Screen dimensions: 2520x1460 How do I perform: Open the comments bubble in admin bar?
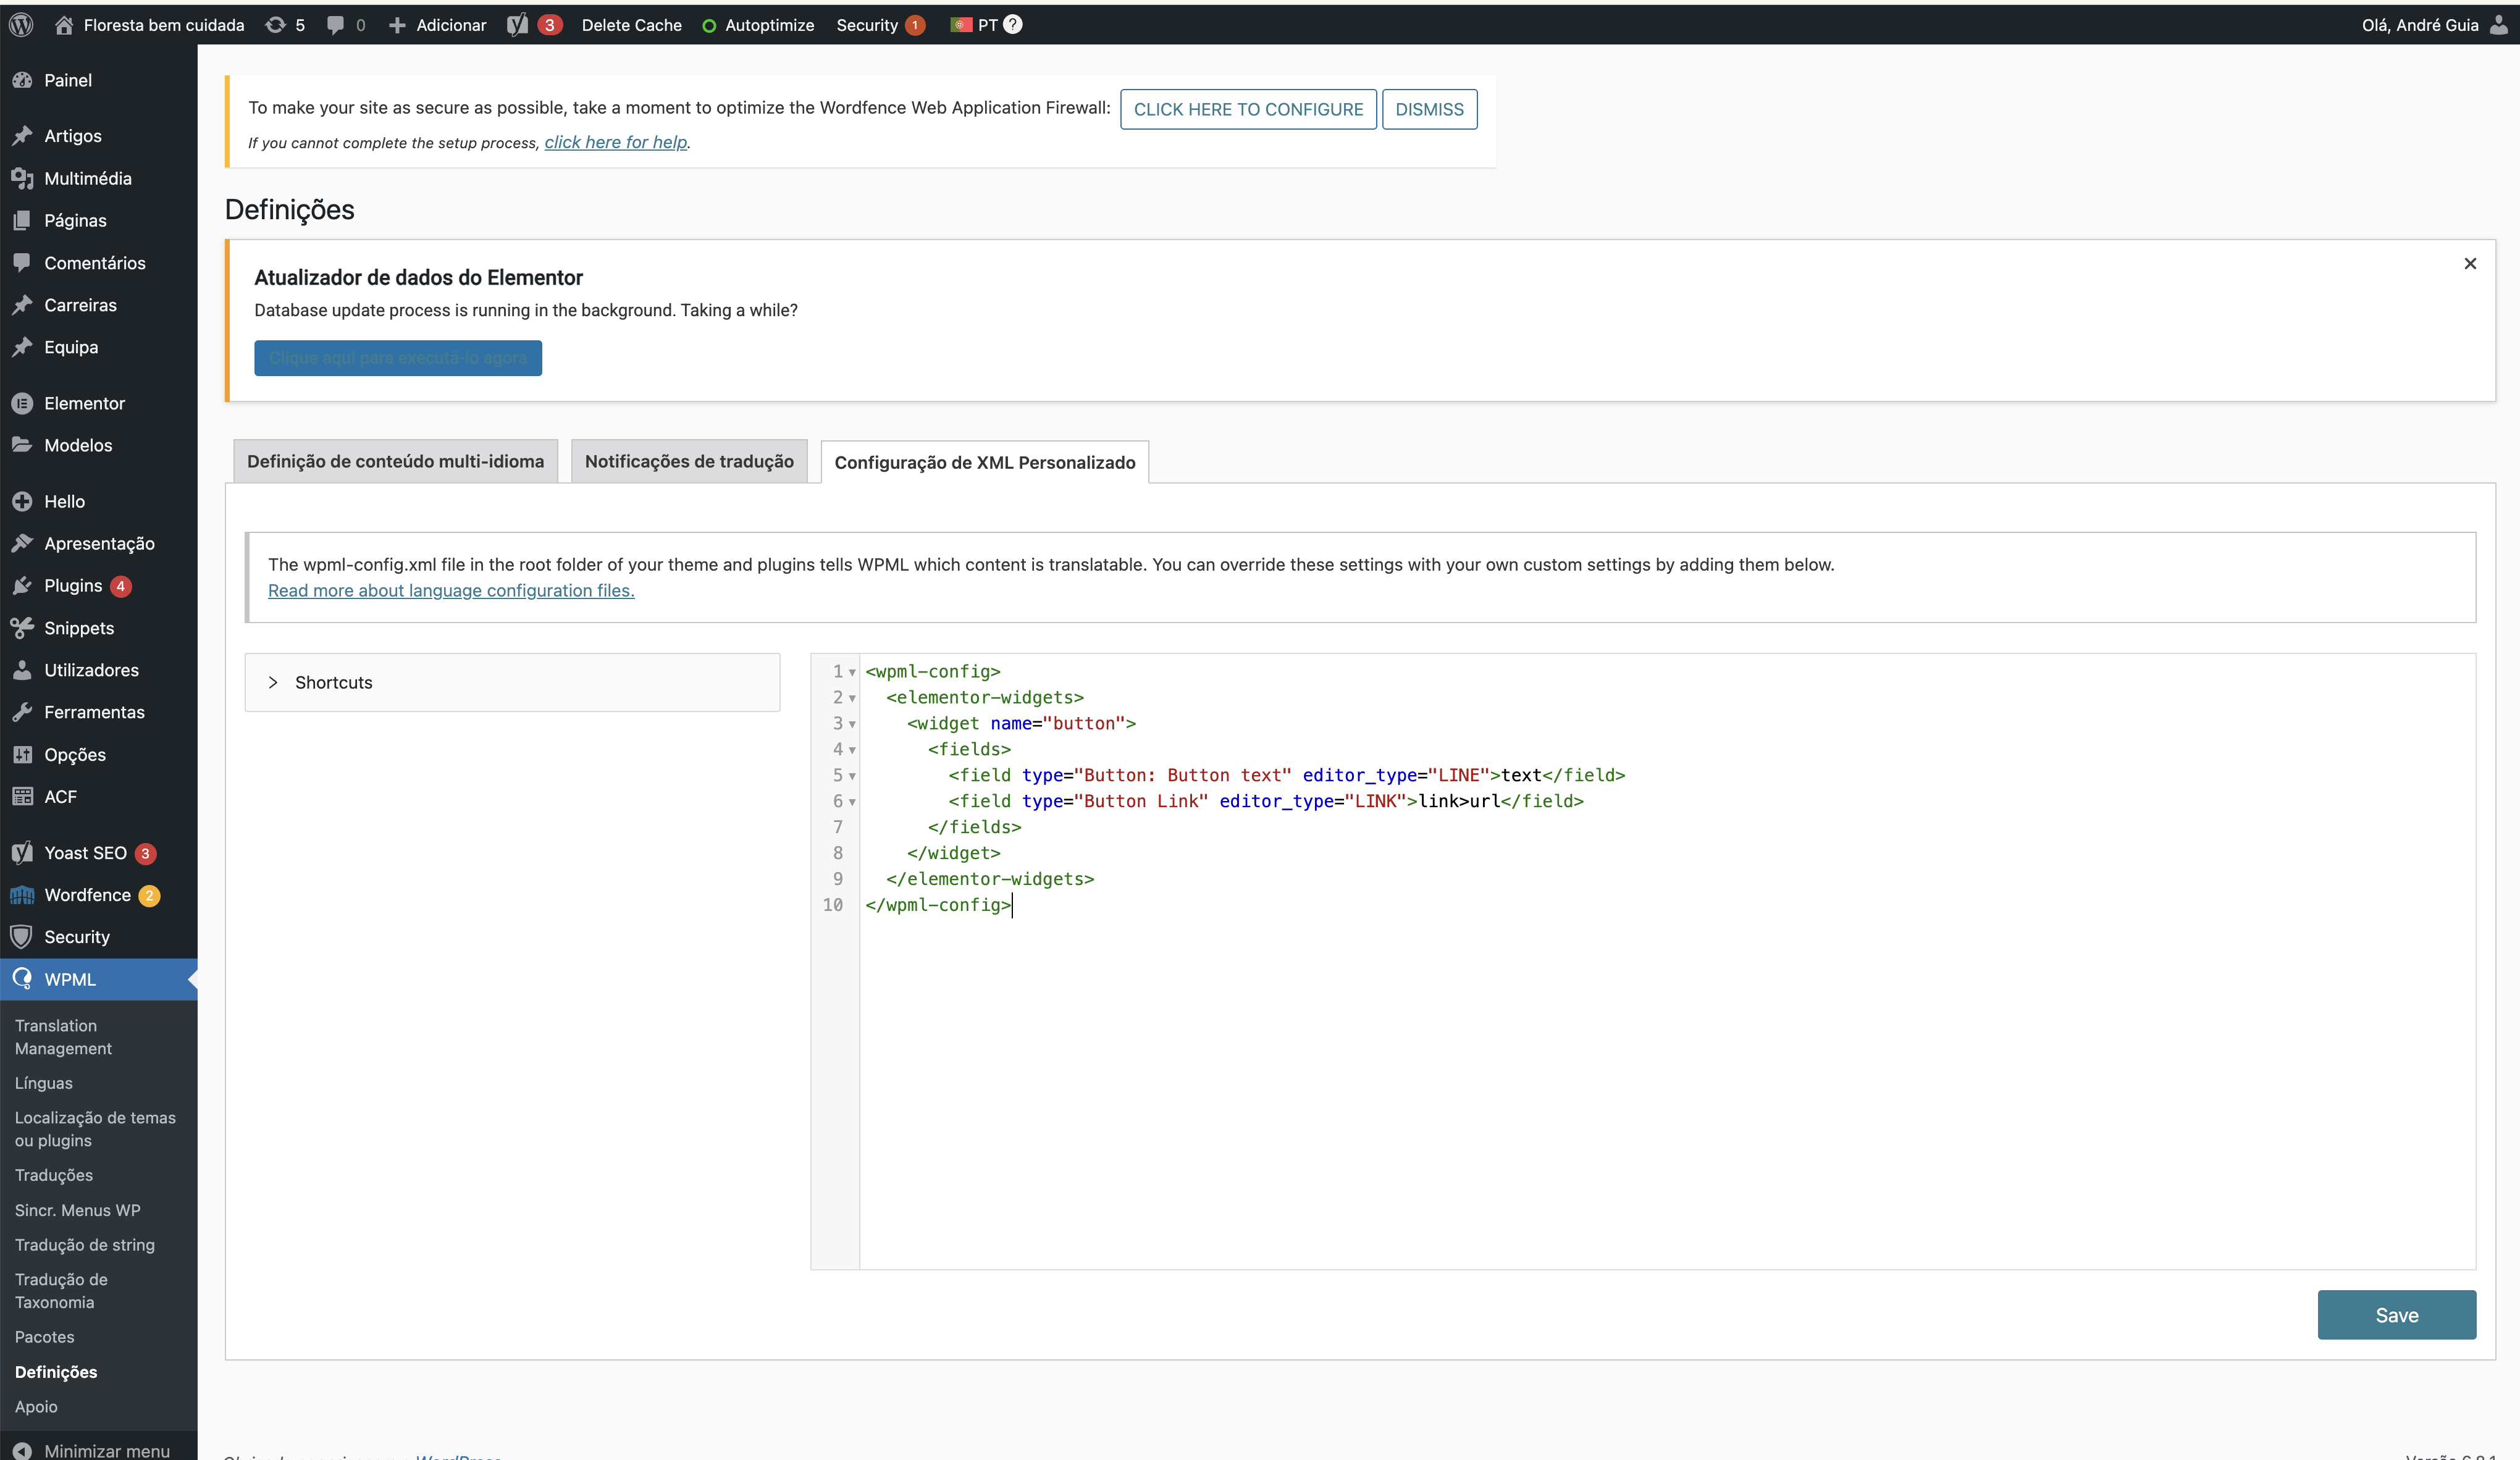tap(335, 25)
